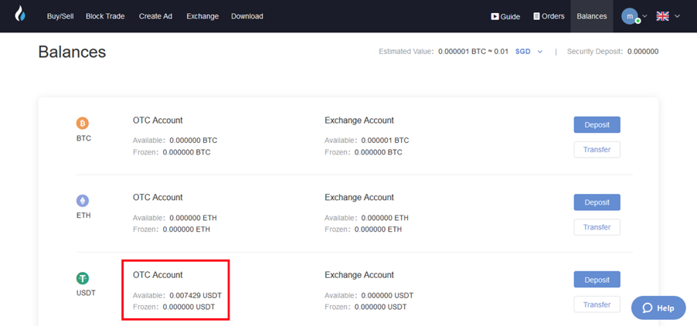Open the Create Ad page
The image size is (697, 326).
(x=155, y=16)
